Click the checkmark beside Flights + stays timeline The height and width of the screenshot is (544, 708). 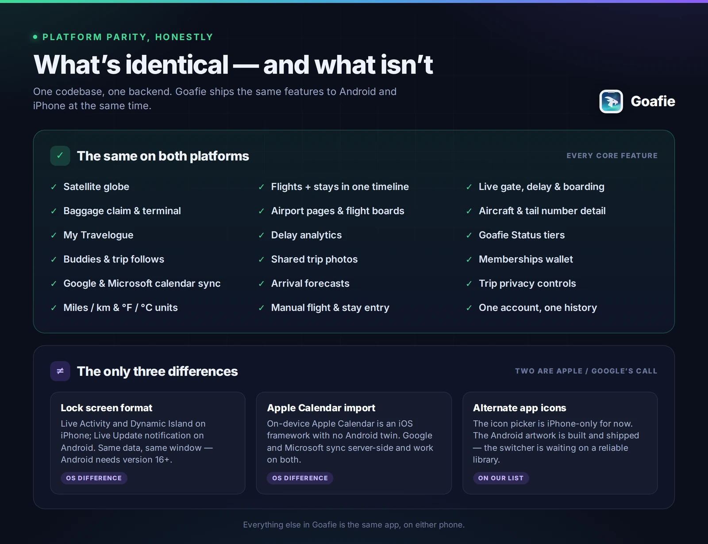click(x=262, y=187)
